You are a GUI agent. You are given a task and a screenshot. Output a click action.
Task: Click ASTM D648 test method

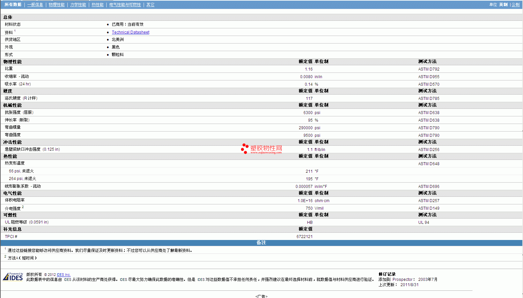(x=429, y=164)
